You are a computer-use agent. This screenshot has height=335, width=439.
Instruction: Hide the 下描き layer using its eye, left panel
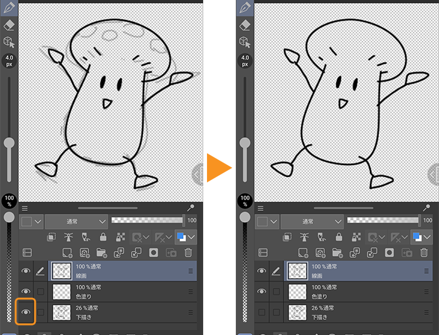pos(26,312)
